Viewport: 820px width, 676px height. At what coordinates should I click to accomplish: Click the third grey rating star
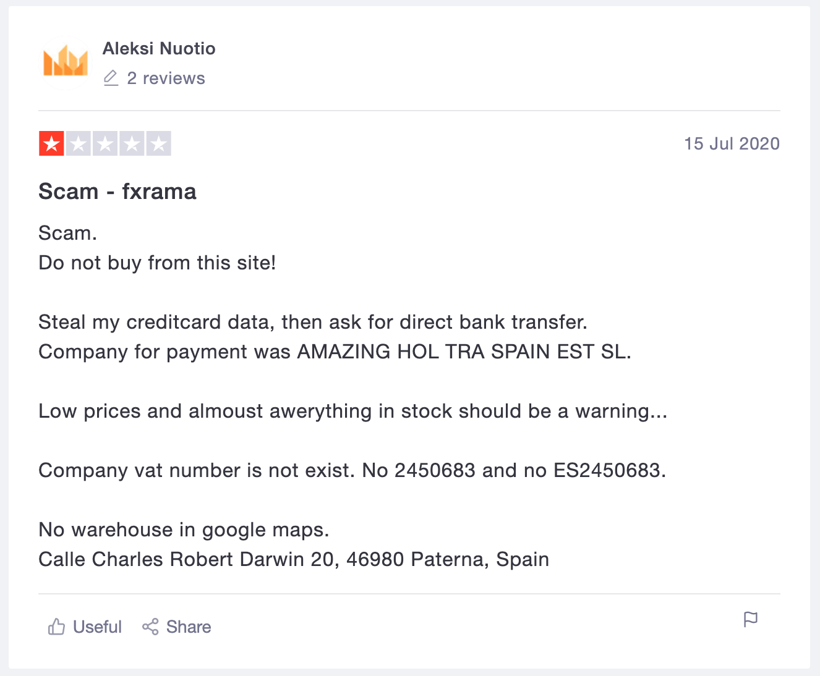[x=105, y=144]
